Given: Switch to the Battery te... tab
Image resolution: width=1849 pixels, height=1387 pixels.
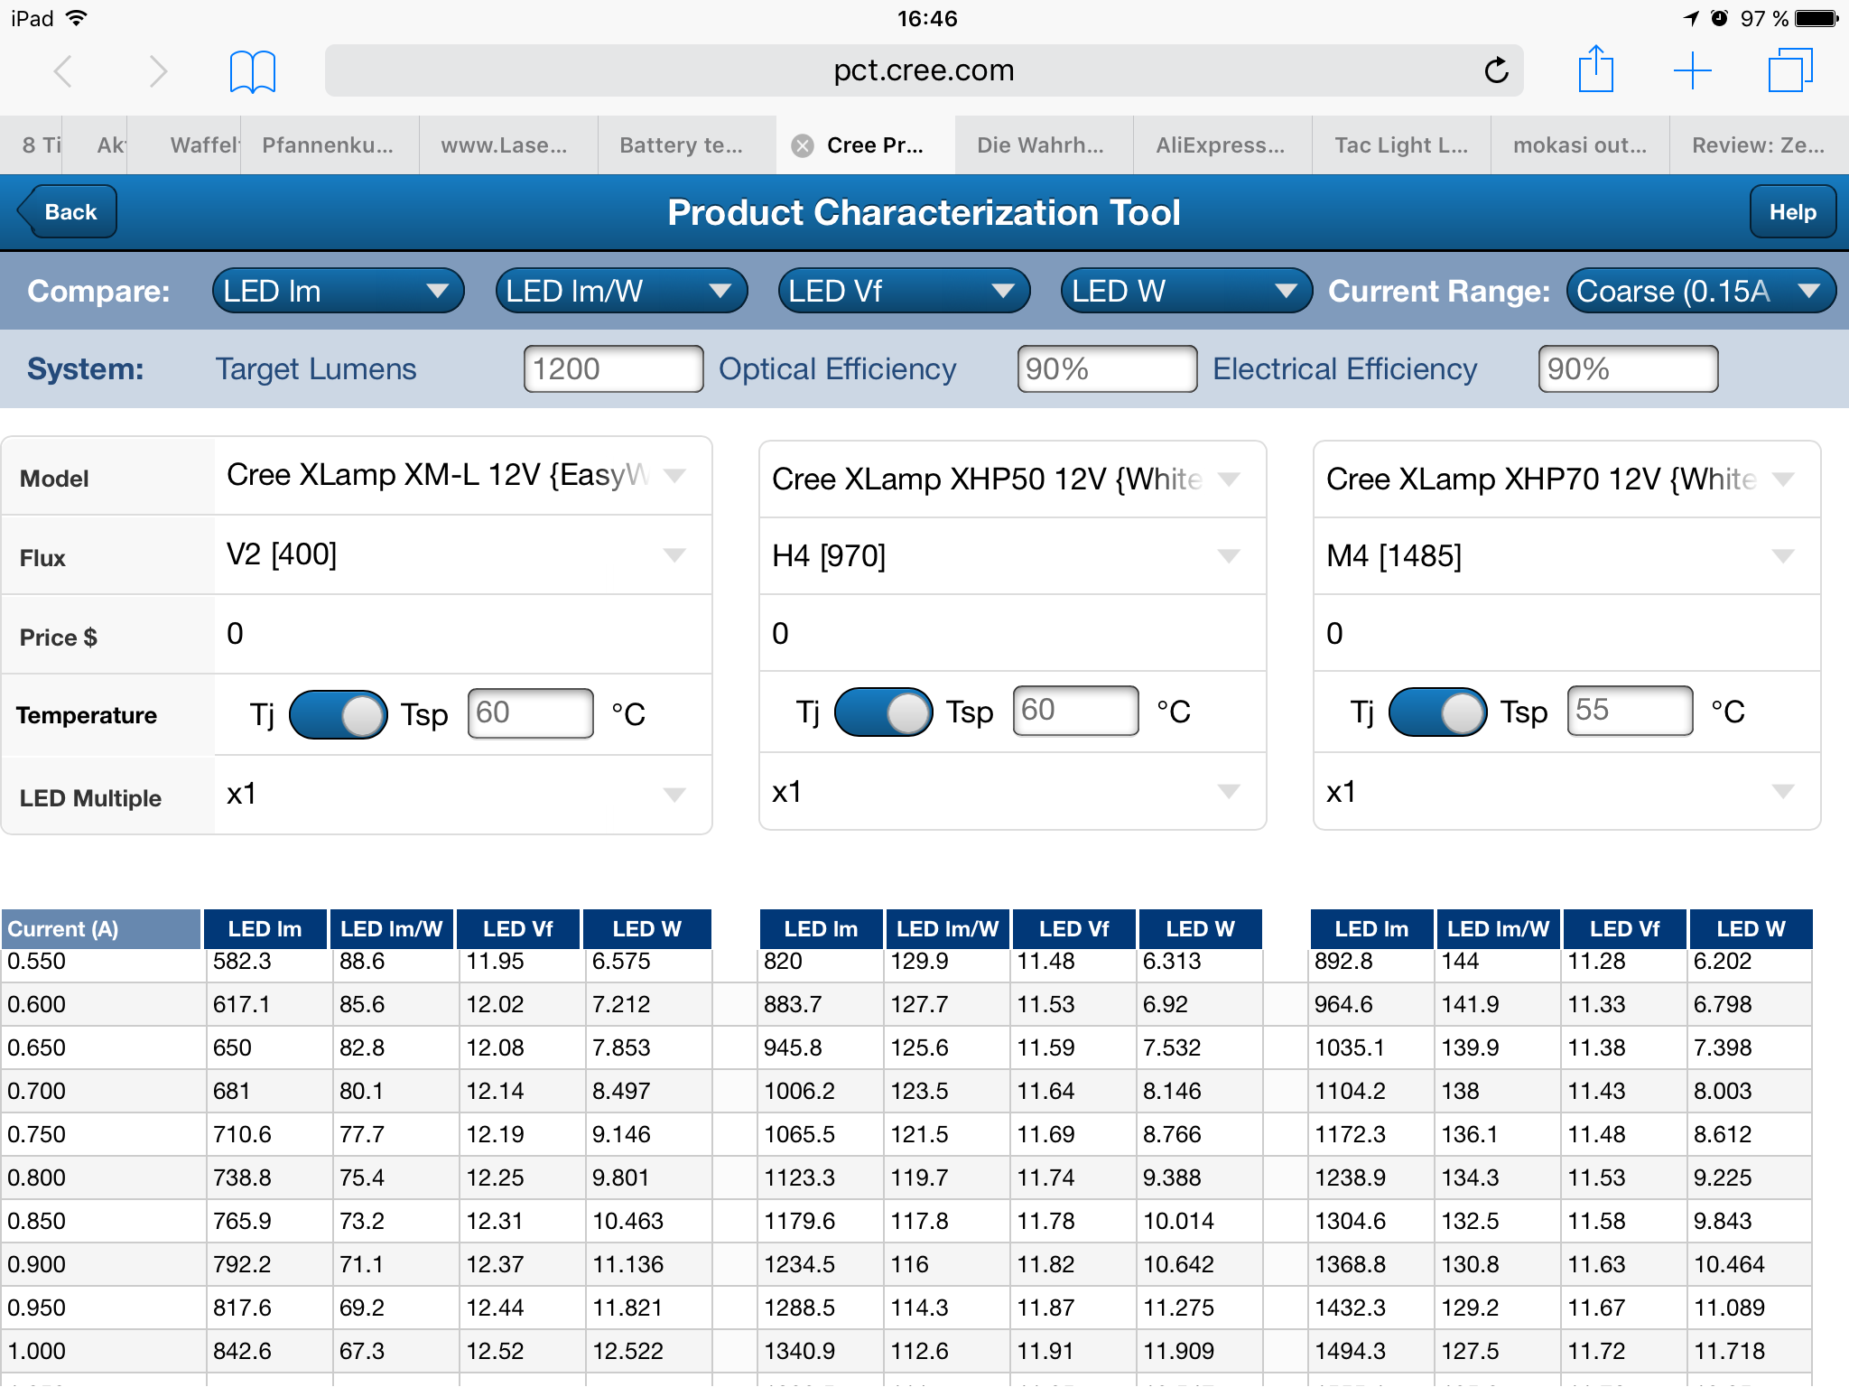Looking at the screenshot, I should coord(686,145).
